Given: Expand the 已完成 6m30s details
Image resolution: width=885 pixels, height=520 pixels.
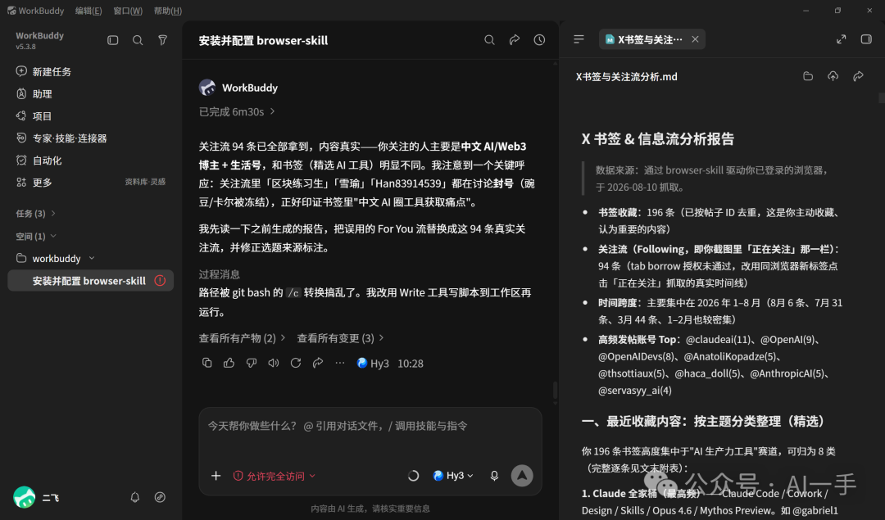Looking at the screenshot, I should [237, 111].
